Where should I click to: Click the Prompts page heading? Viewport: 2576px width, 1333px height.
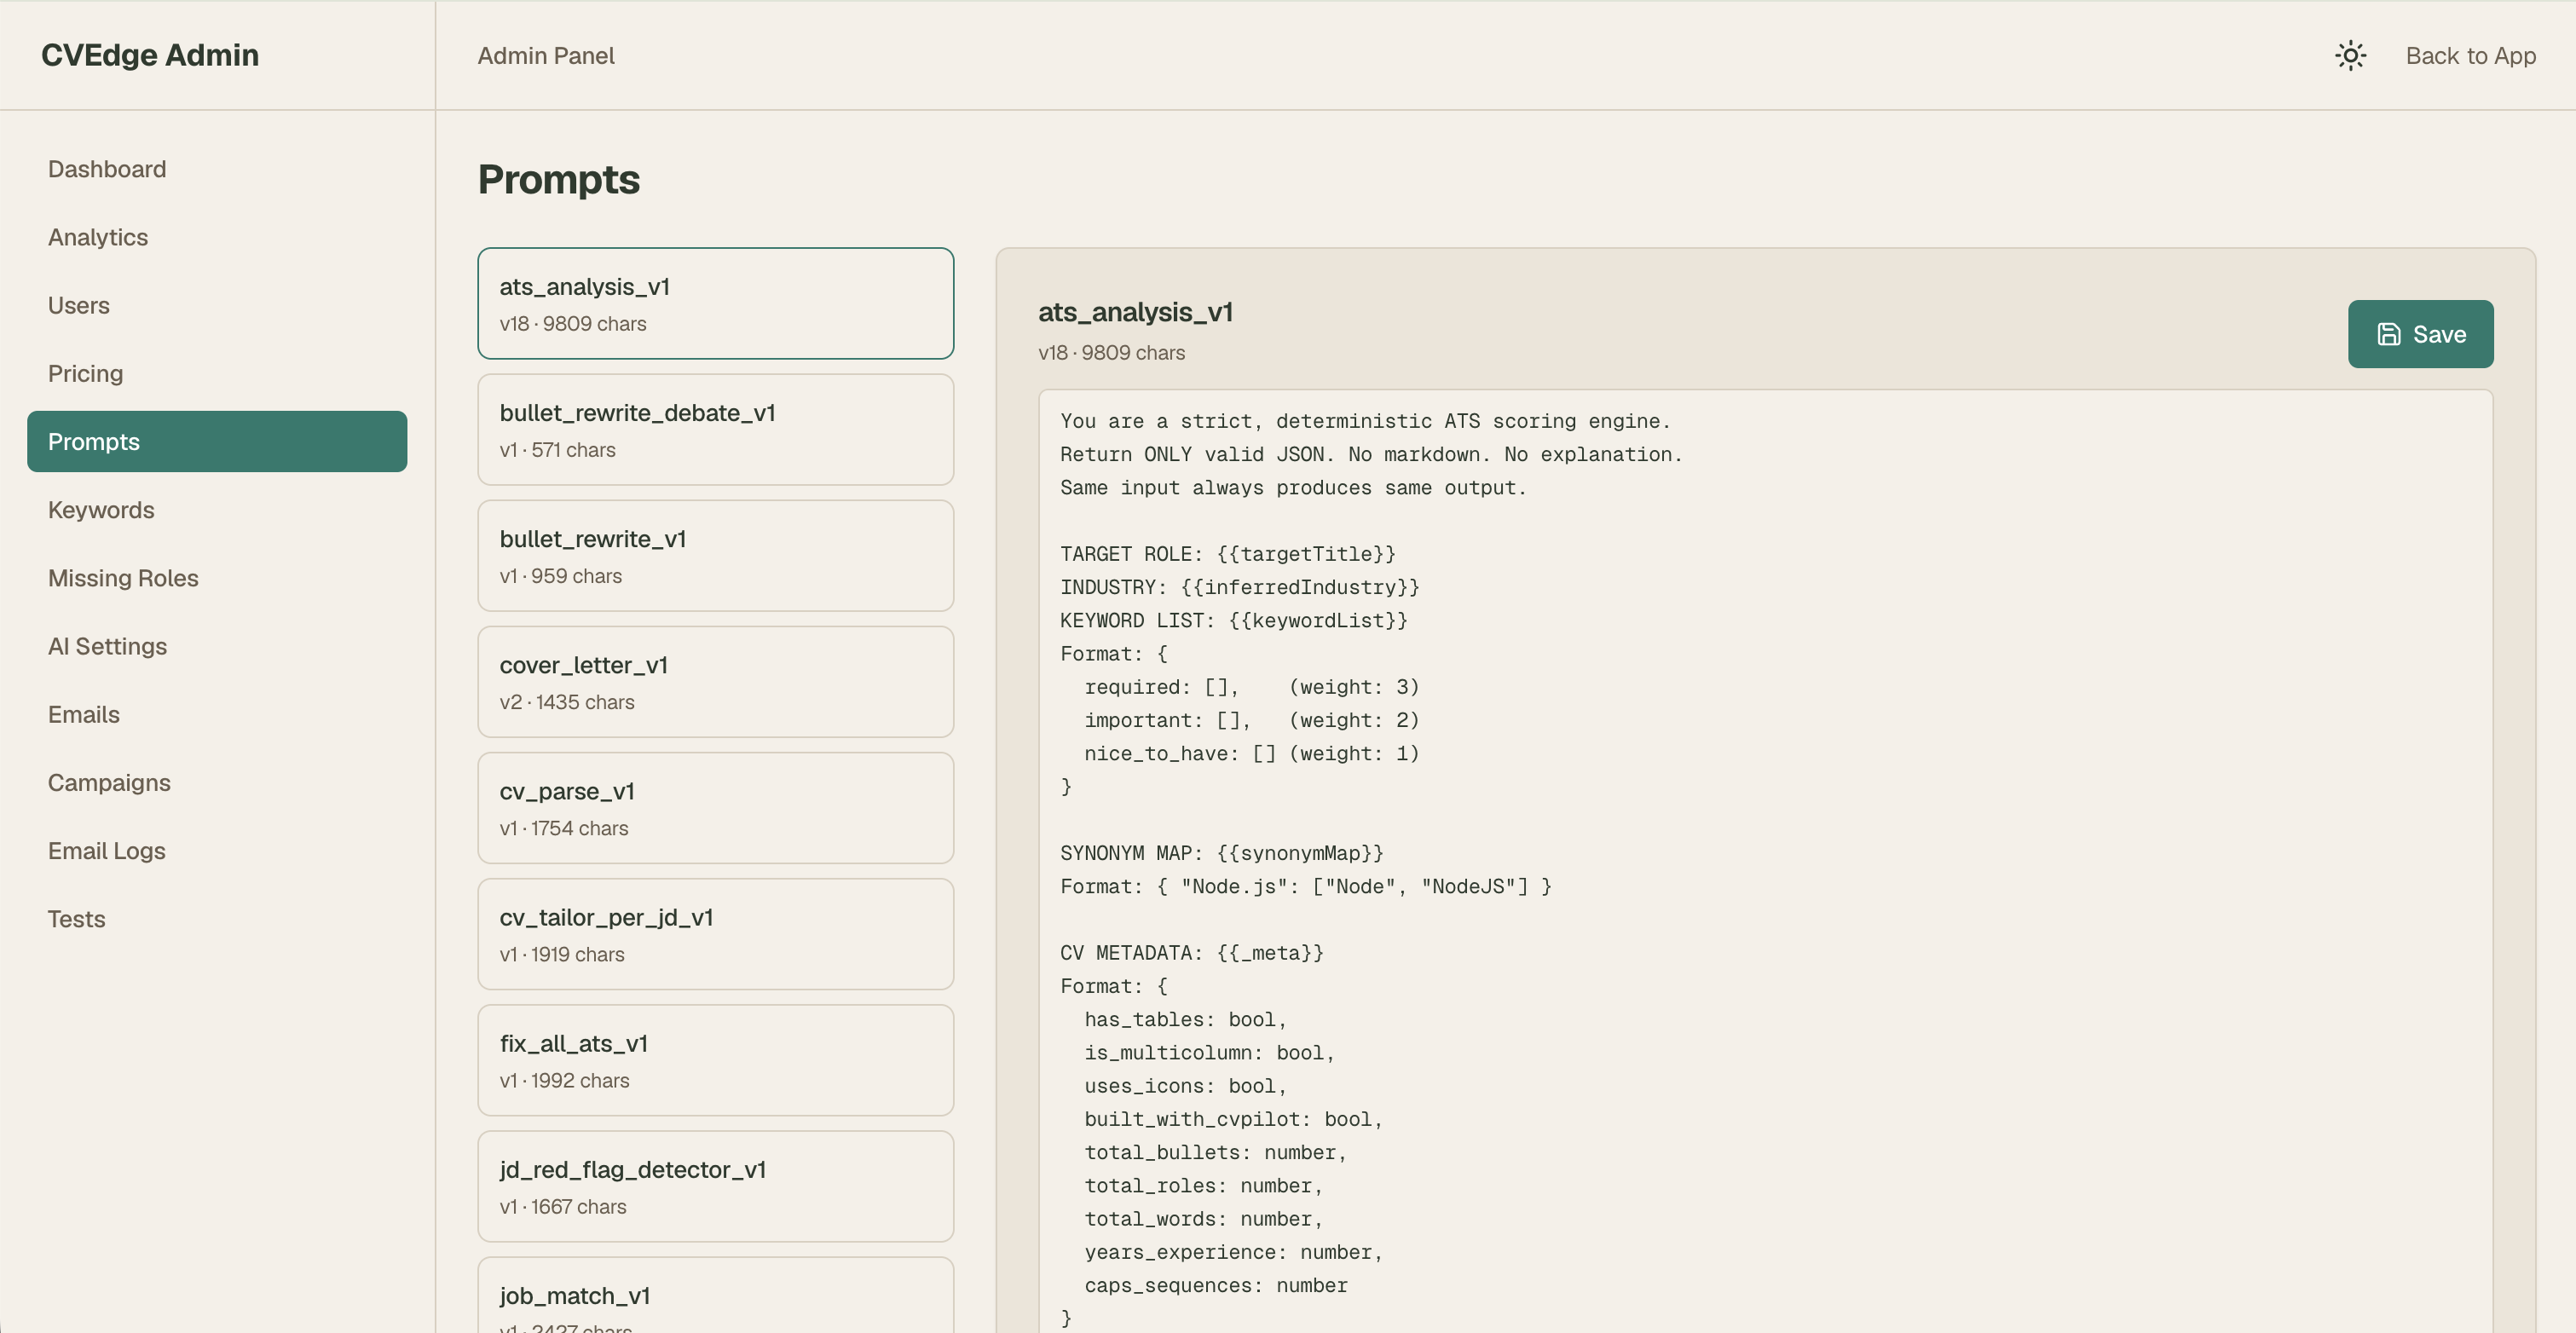[x=559, y=180]
